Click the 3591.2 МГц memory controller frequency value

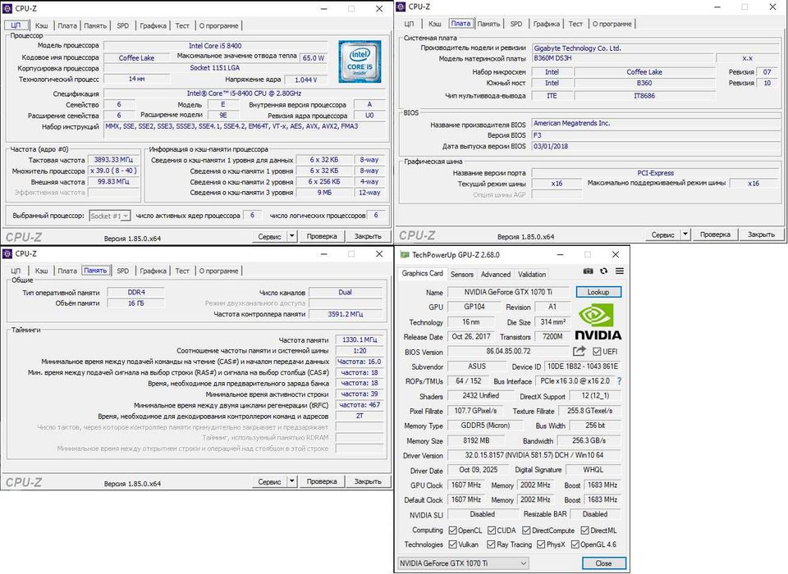click(346, 314)
